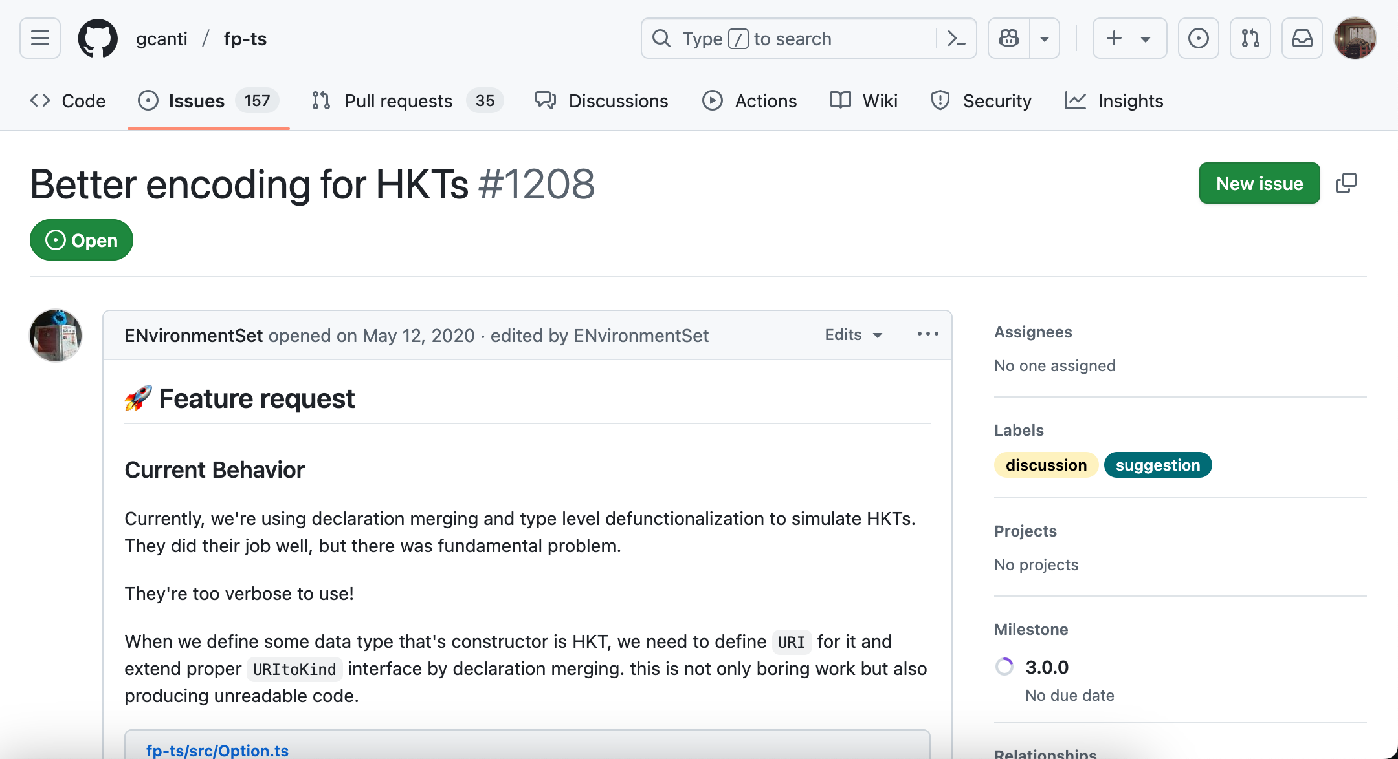The image size is (1398, 759).
Task: Open the 3.0.0 milestone link
Action: click(1047, 667)
